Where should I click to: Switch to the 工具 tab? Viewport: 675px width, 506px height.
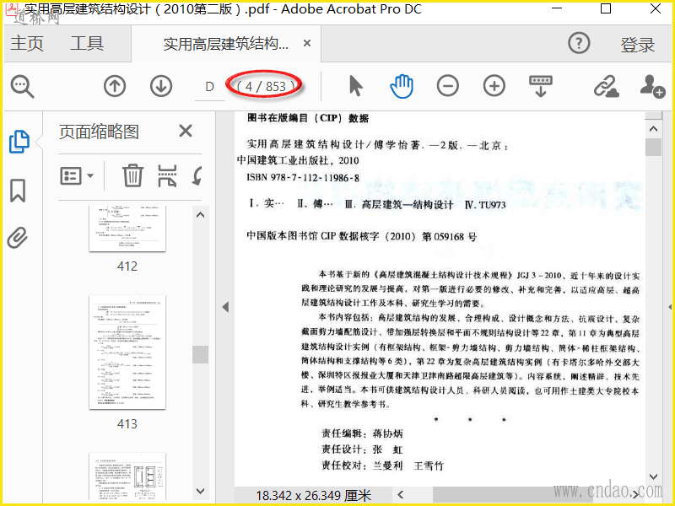87,44
